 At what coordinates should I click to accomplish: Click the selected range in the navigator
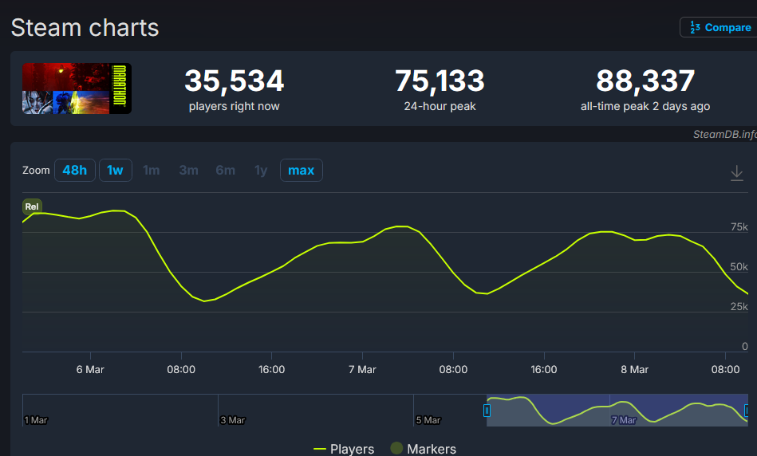click(617, 410)
